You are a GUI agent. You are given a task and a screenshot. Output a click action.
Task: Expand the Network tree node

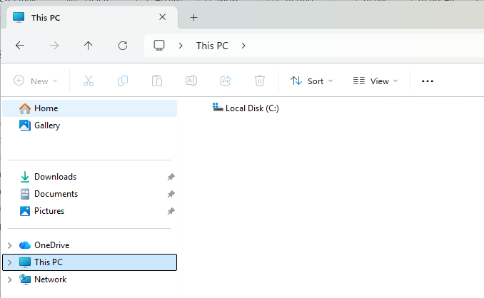tap(9, 279)
